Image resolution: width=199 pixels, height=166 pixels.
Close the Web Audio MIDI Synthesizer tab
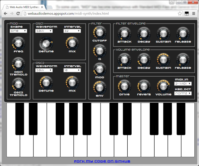click(x=42, y=7)
